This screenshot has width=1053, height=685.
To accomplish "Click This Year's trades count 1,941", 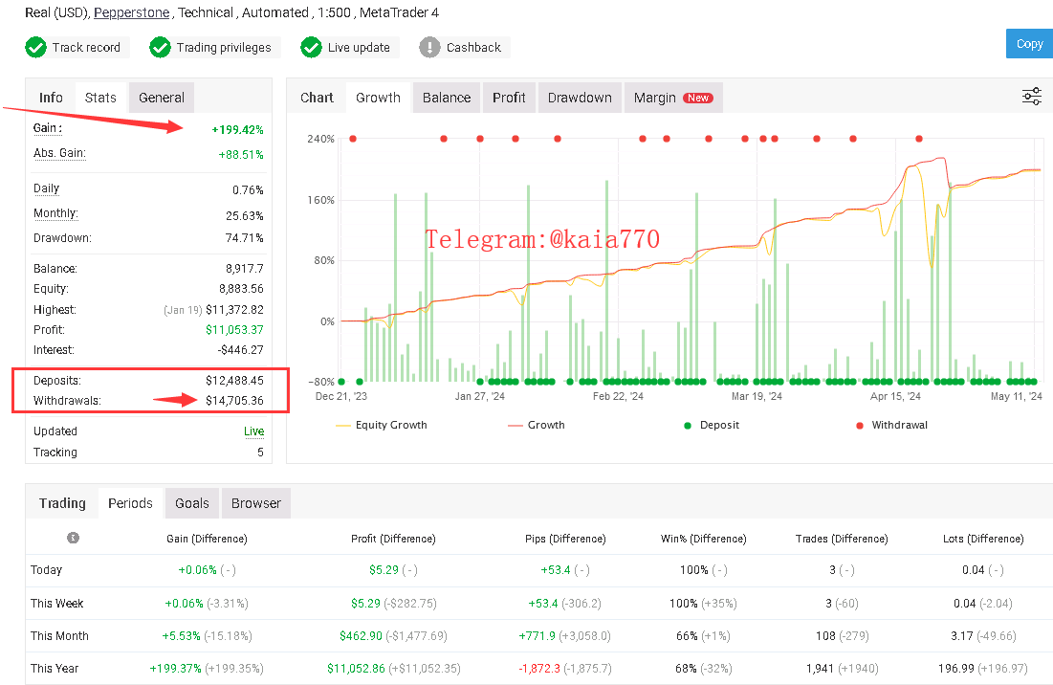I will point(820,669).
